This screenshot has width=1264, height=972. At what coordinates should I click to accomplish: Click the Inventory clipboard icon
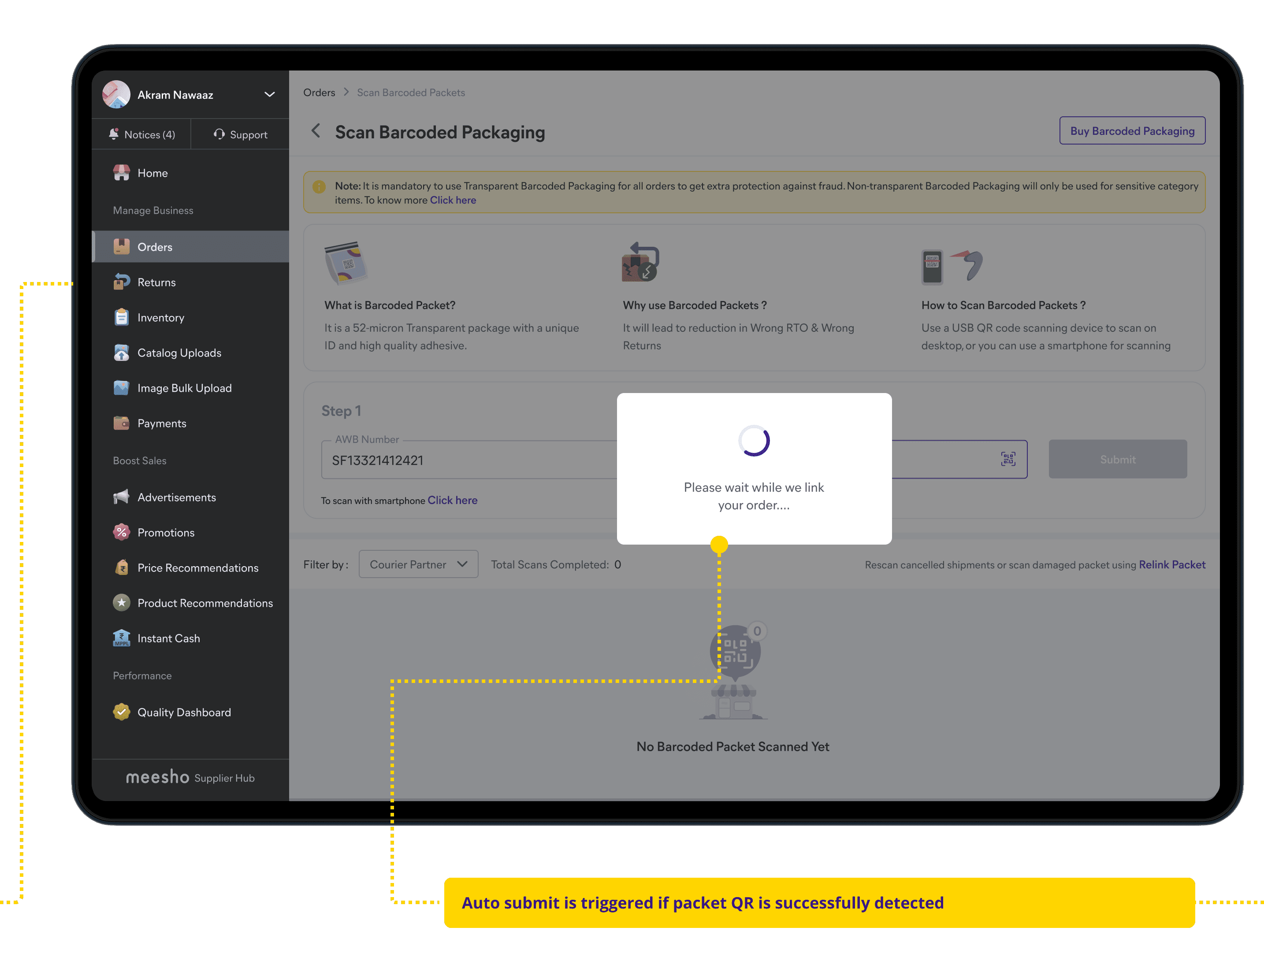[x=121, y=317]
